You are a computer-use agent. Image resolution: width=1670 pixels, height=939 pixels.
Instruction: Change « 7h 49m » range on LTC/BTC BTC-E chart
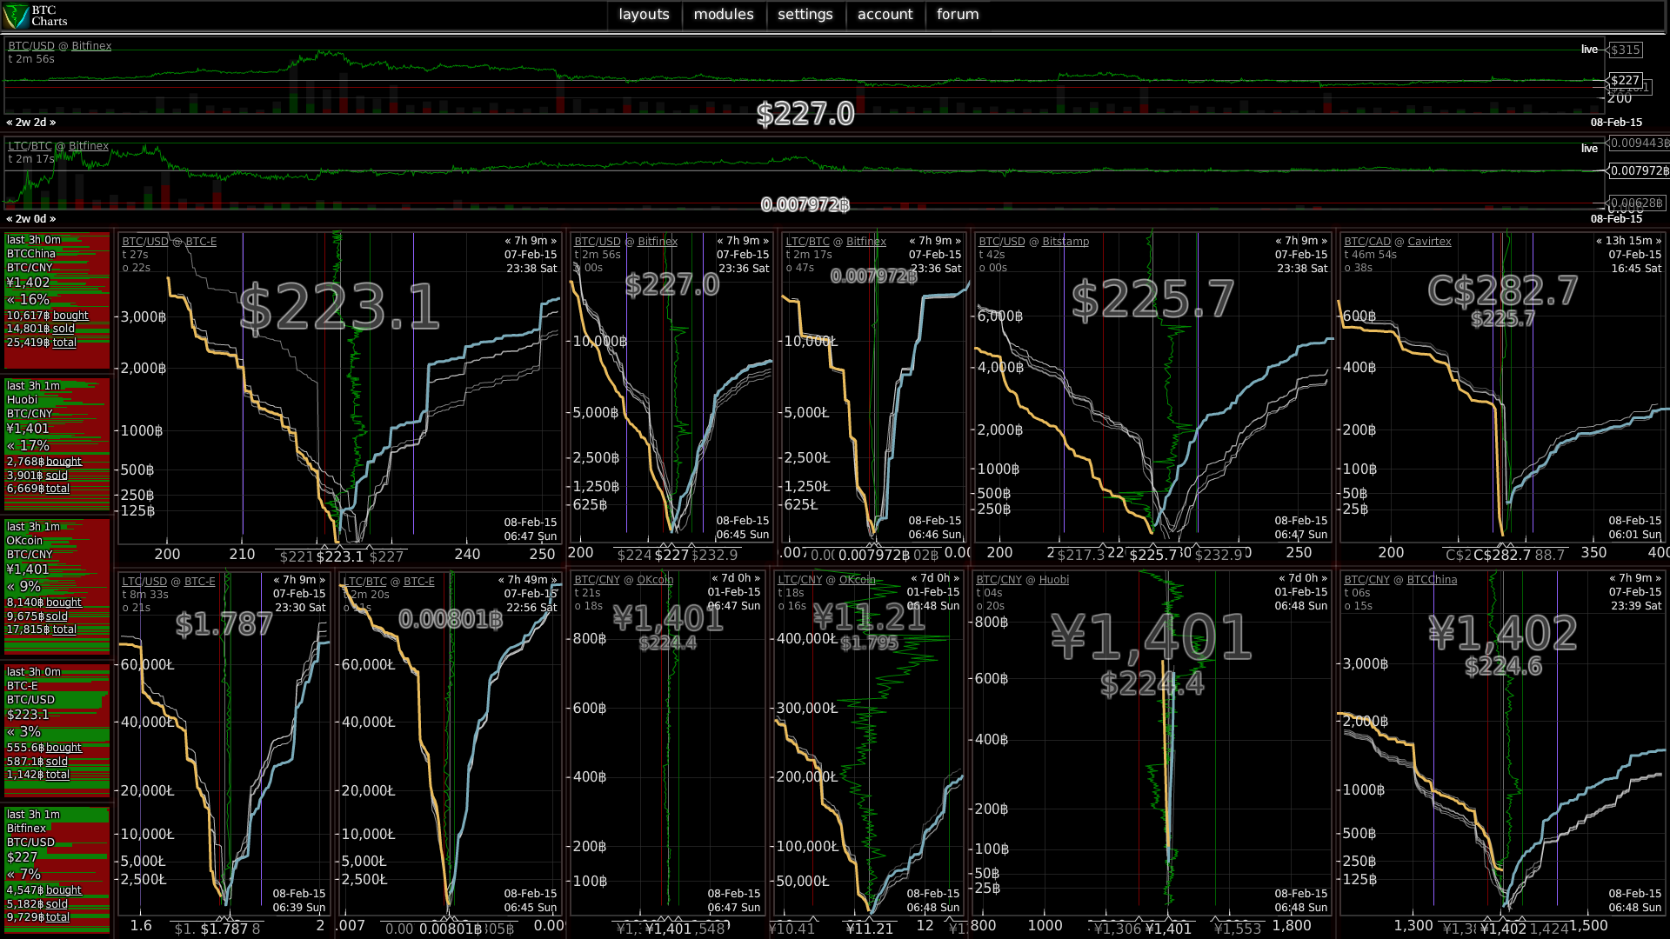point(527,580)
